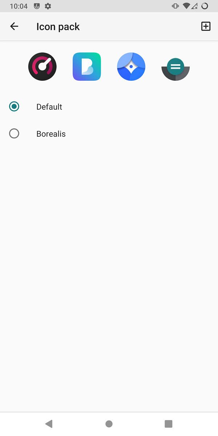Viewport: 218px width, 436px height.
Task: Open Recent apps with square navigation button
Action: point(168,423)
